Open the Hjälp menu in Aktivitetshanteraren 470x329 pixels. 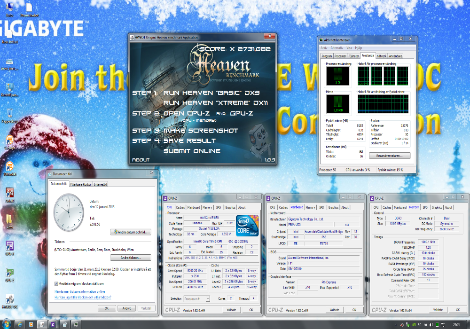pos(359,47)
